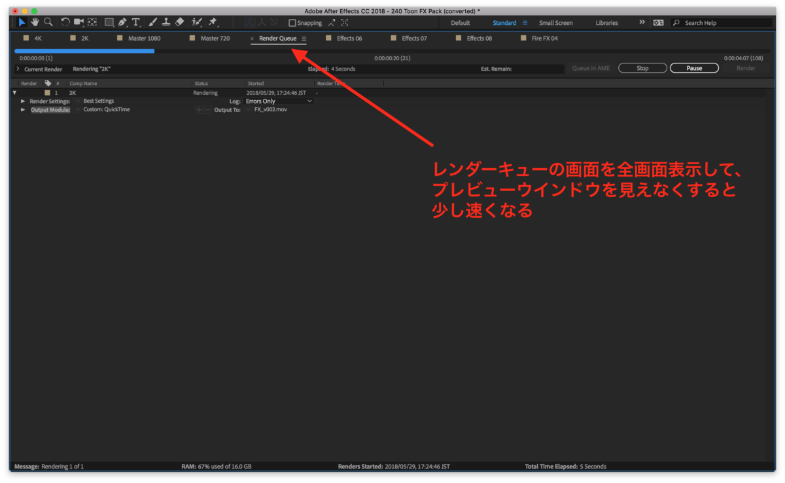
Task: Select the Clone Stamp tool
Action: [166, 22]
